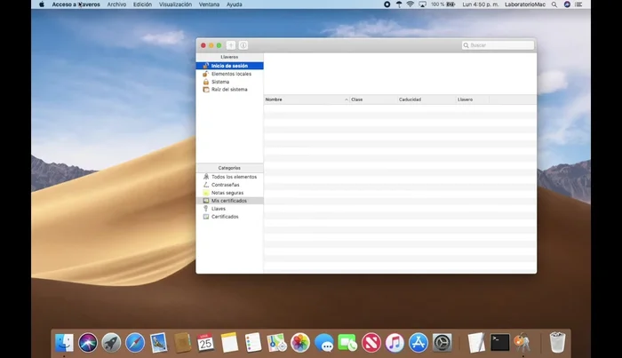Screen dimensions: 622x358
Task: Select the Llaves category
Action: point(219,209)
